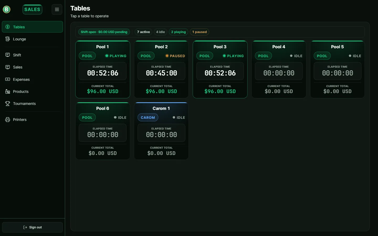Click the green B logo icon

click(x=7, y=9)
